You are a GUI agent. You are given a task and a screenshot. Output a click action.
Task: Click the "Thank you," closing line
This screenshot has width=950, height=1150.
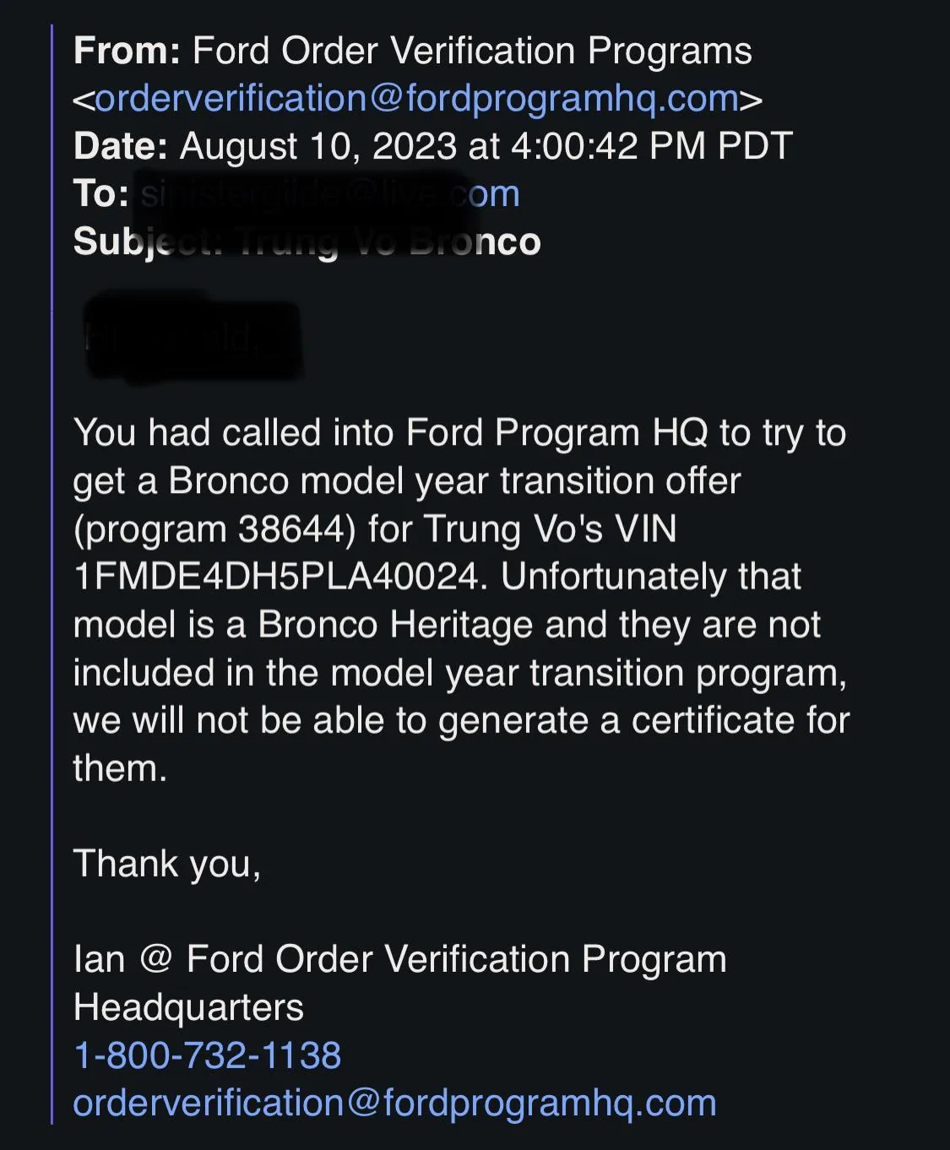pos(167,864)
